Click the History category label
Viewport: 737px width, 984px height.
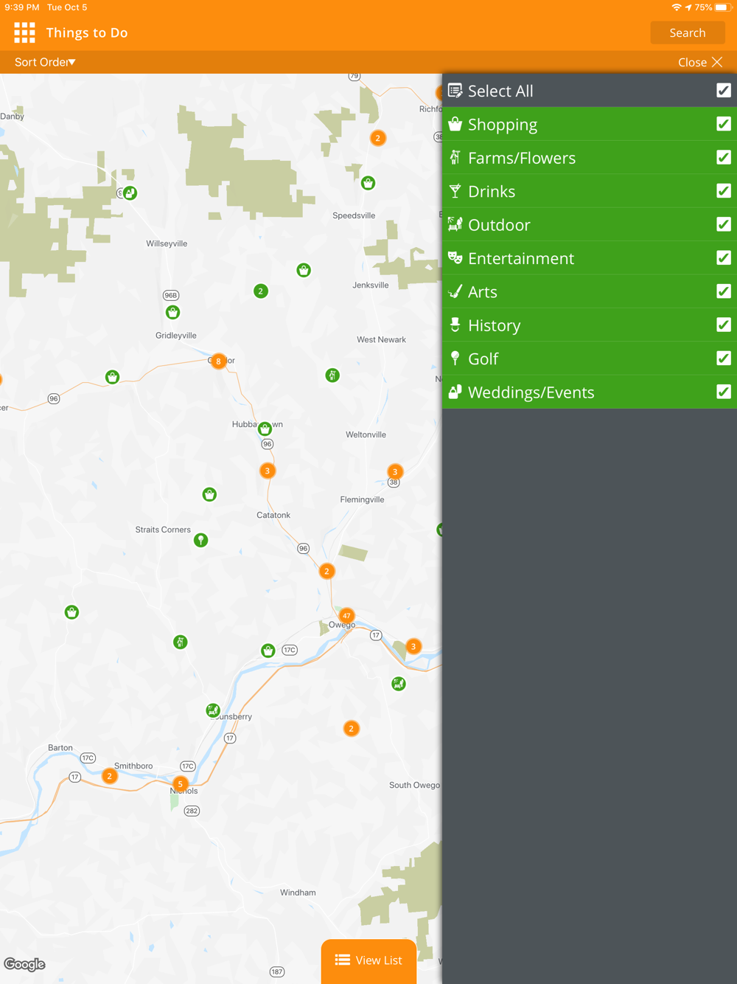495,325
